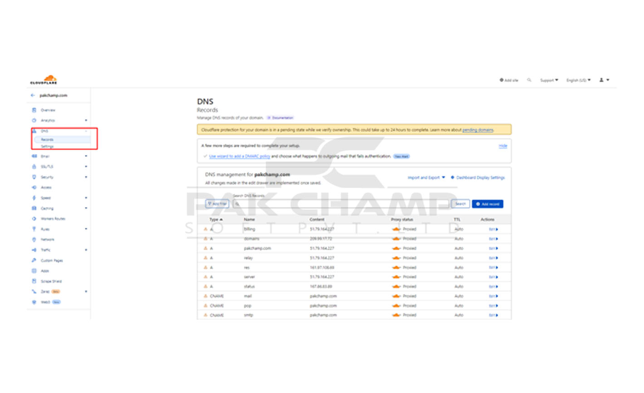
Task: Click the Security shield icon
Action: click(x=34, y=177)
